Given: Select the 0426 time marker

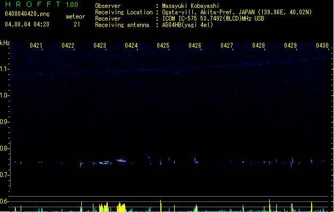Looking at the screenshot, I should (x=195, y=46).
